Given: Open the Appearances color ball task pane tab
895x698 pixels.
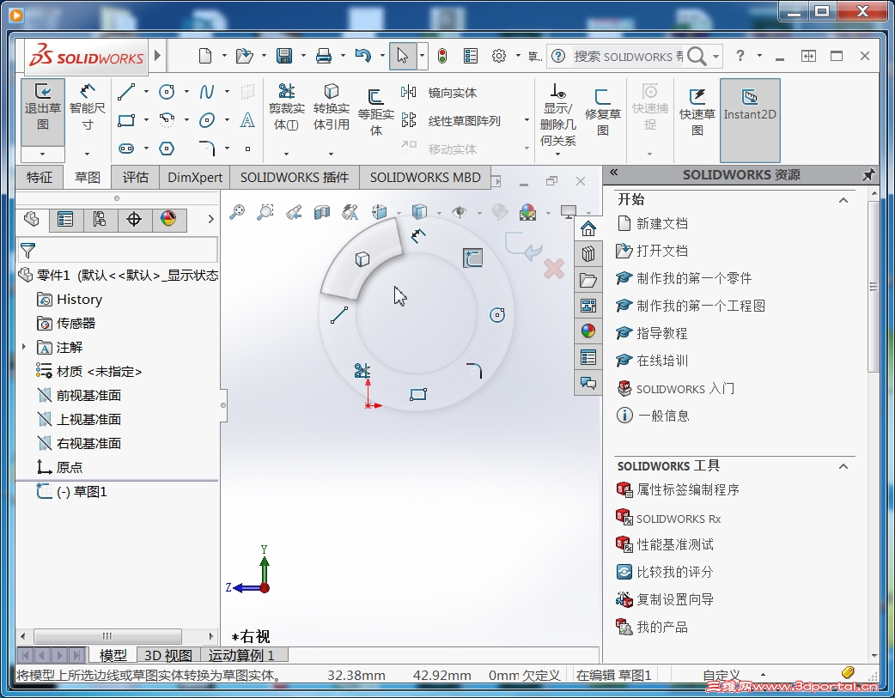Looking at the screenshot, I should (588, 331).
